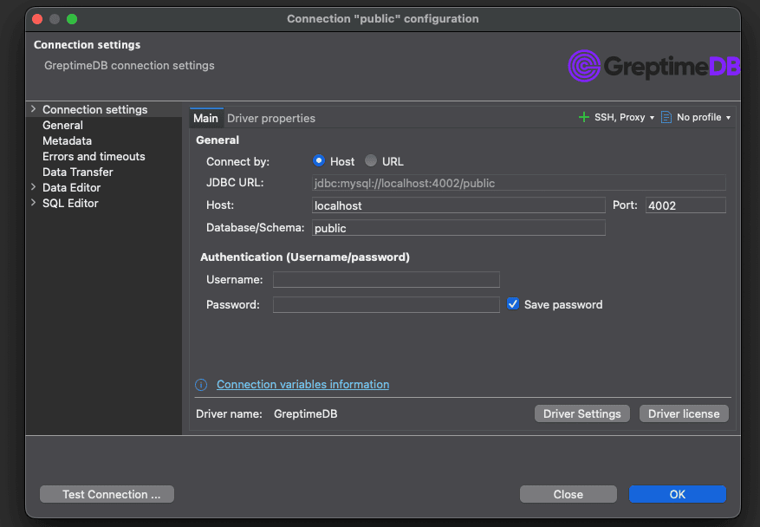
Task: Expand the Connection settings tree node
Action: point(34,109)
